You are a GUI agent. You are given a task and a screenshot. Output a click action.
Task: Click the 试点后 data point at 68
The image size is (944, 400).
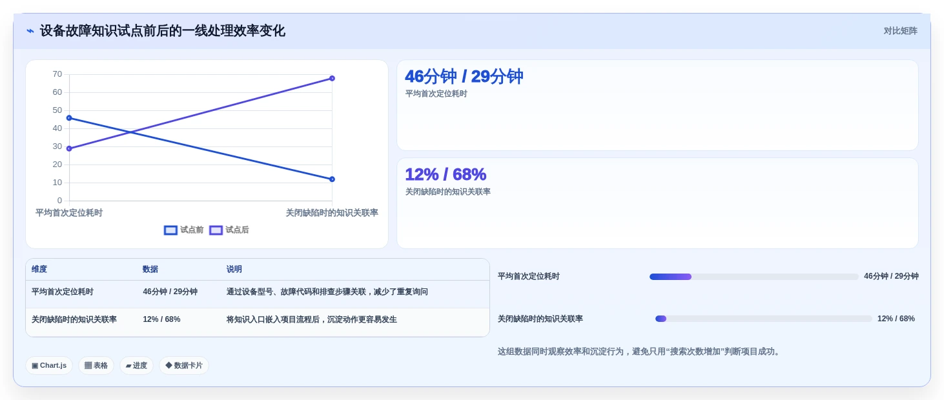pos(332,78)
